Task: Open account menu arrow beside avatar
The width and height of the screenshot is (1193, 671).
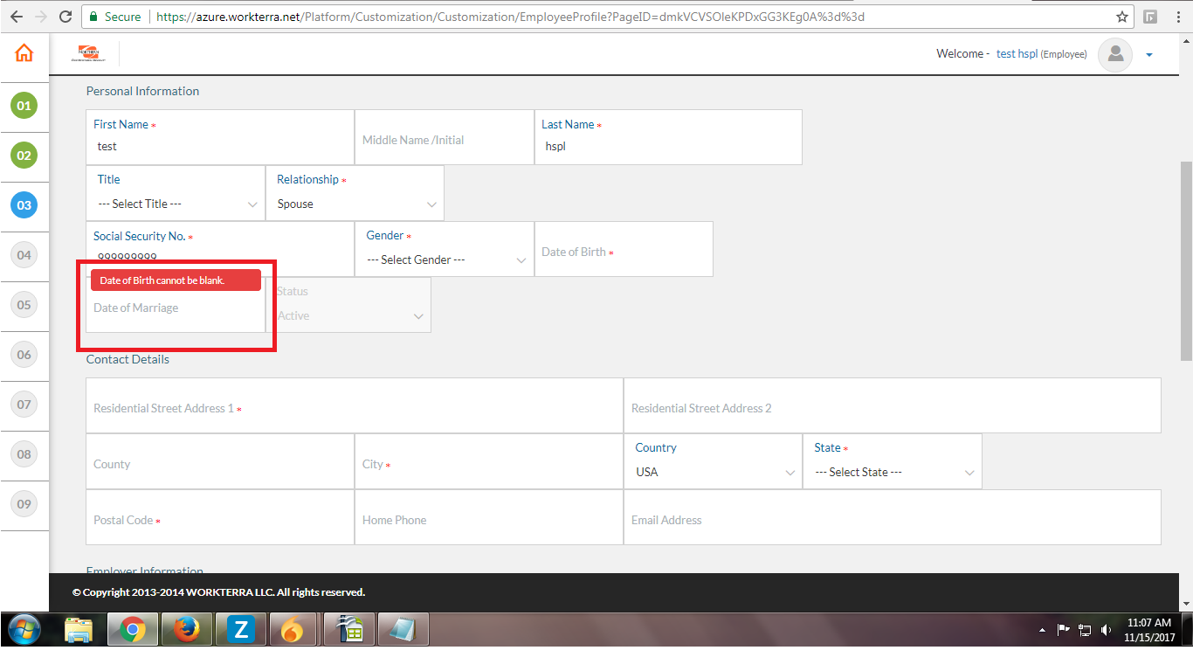Action: pos(1149,55)
